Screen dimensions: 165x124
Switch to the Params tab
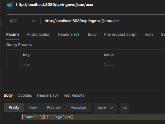(13, 34)
